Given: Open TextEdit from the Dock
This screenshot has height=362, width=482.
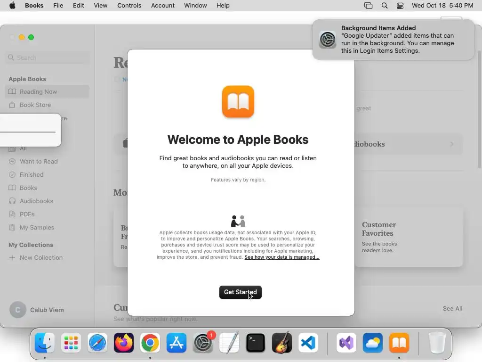Looking at the screenshot, I should click(229, 343).
